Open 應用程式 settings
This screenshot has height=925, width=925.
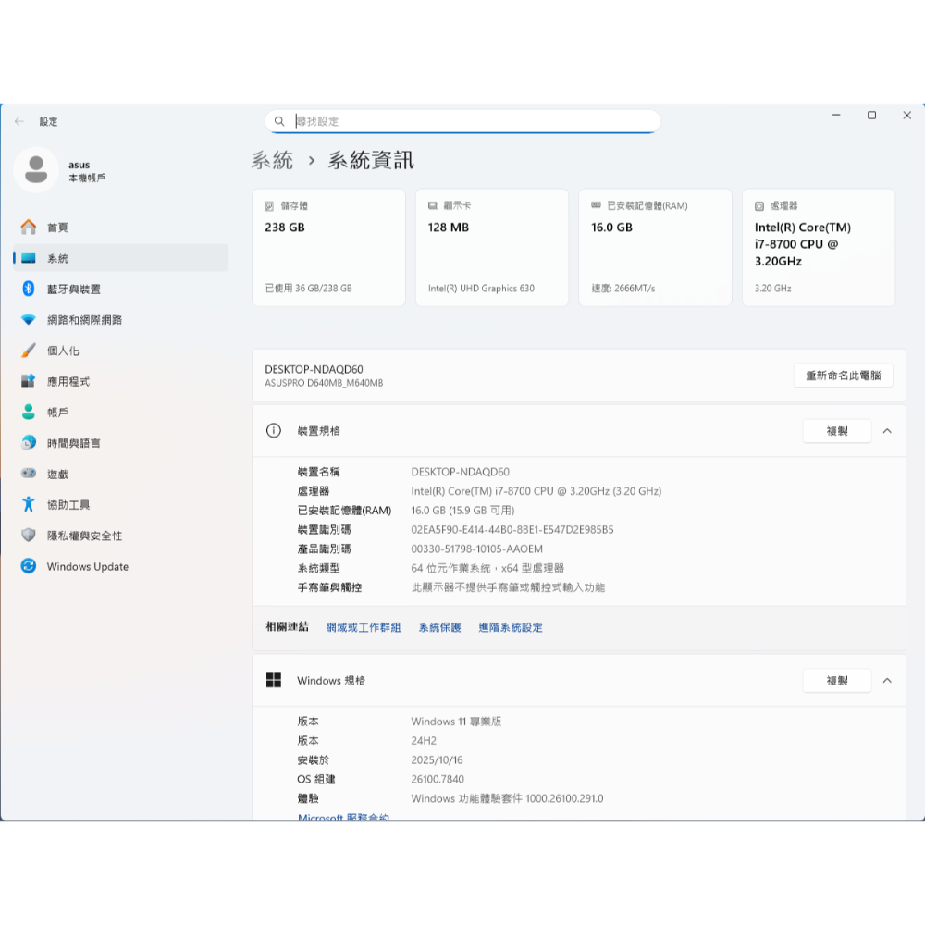(121, 381)
